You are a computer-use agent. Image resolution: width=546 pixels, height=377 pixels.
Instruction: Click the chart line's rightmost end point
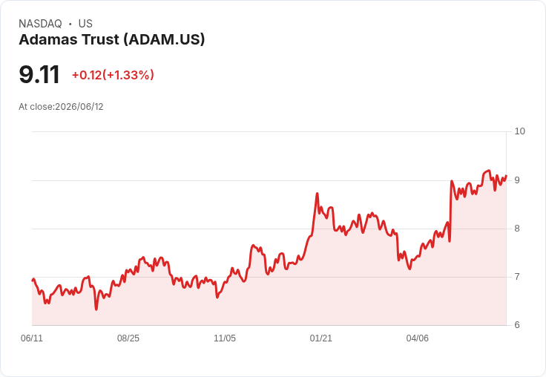tap(506, 176)
